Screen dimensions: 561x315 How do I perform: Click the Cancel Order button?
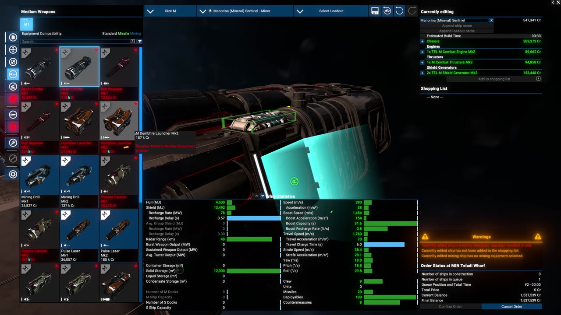512,306
